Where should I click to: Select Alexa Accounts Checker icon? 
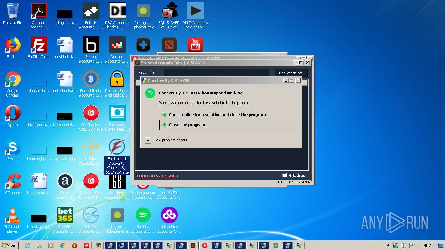pyautogui.click(x=65, y=186)
